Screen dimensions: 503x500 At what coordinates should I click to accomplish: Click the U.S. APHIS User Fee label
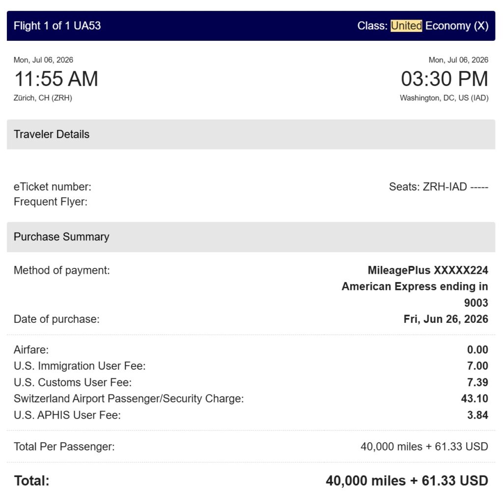tap(67, 415)
